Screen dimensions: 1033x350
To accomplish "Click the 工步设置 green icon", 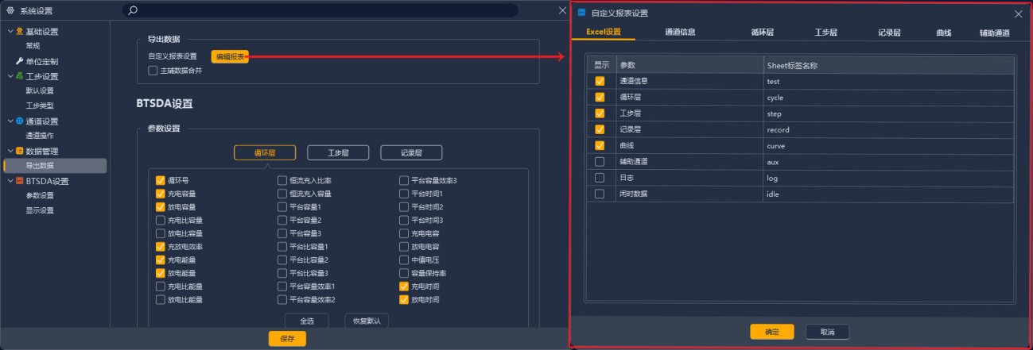I will (20, 76).
